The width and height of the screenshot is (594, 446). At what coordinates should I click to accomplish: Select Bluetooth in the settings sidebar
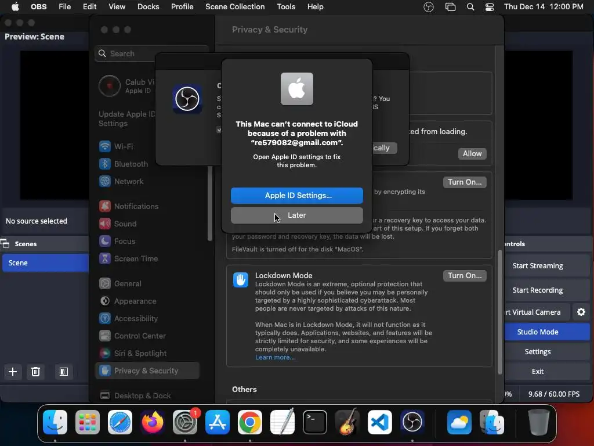[148, 164]
